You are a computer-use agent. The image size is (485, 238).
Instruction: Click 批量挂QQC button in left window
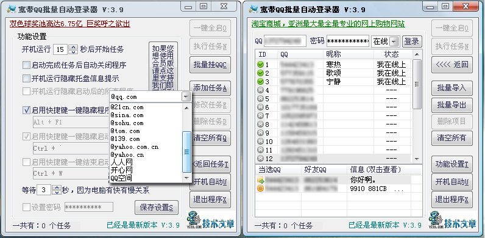tap(210, 65)
